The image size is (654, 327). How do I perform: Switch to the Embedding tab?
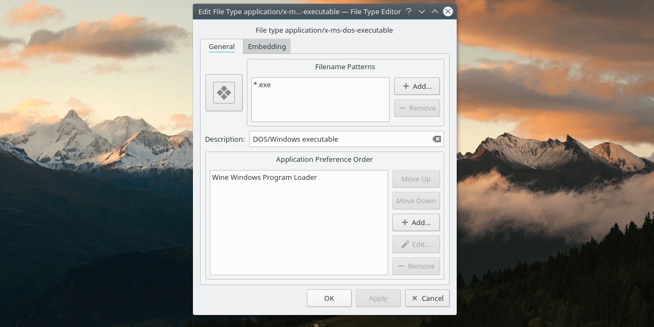tap(267, 46)
